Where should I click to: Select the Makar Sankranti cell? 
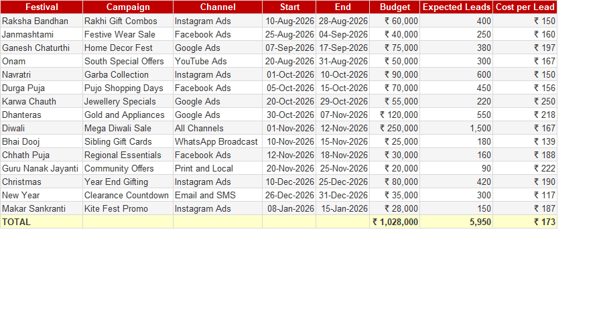[42, 208]
